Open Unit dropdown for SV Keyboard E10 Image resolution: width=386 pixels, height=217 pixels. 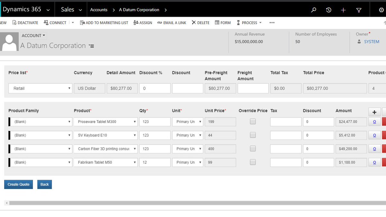[188, 135]
